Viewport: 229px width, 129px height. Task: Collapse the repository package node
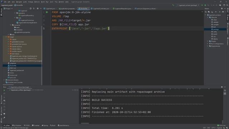click(15, 13)
